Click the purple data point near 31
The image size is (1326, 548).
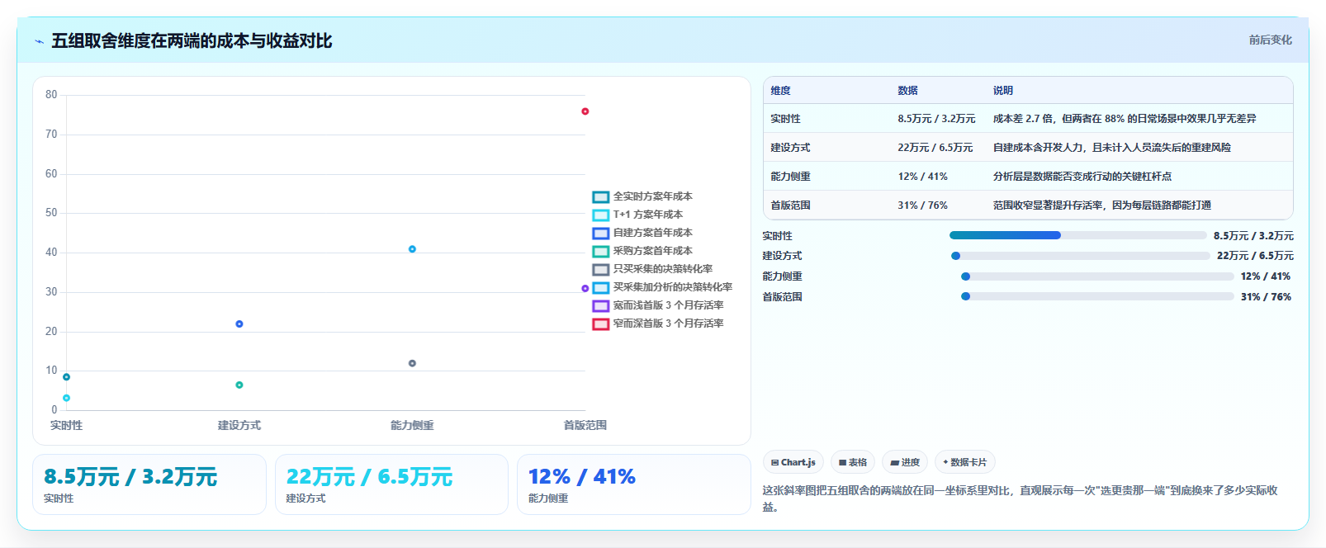585,288
